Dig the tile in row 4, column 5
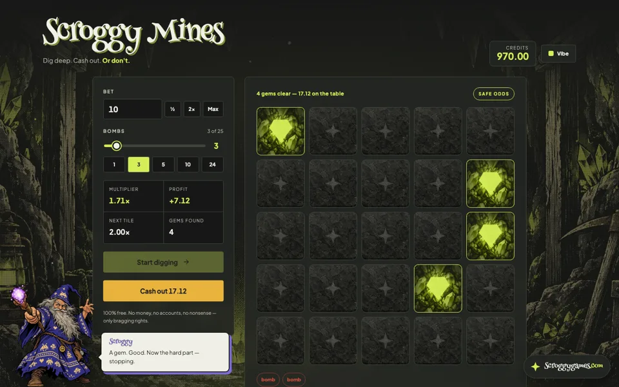Screen dimensions: 619x387 tap(490, 288)
